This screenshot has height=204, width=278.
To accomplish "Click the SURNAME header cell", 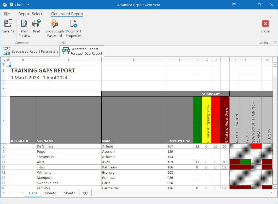I will pos(69,120).
